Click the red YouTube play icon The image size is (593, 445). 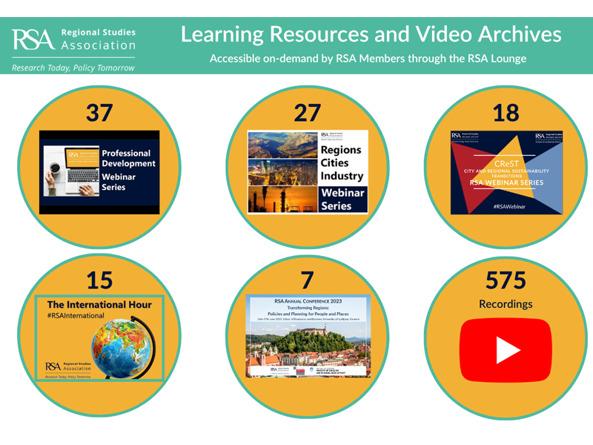click(506, 350)
